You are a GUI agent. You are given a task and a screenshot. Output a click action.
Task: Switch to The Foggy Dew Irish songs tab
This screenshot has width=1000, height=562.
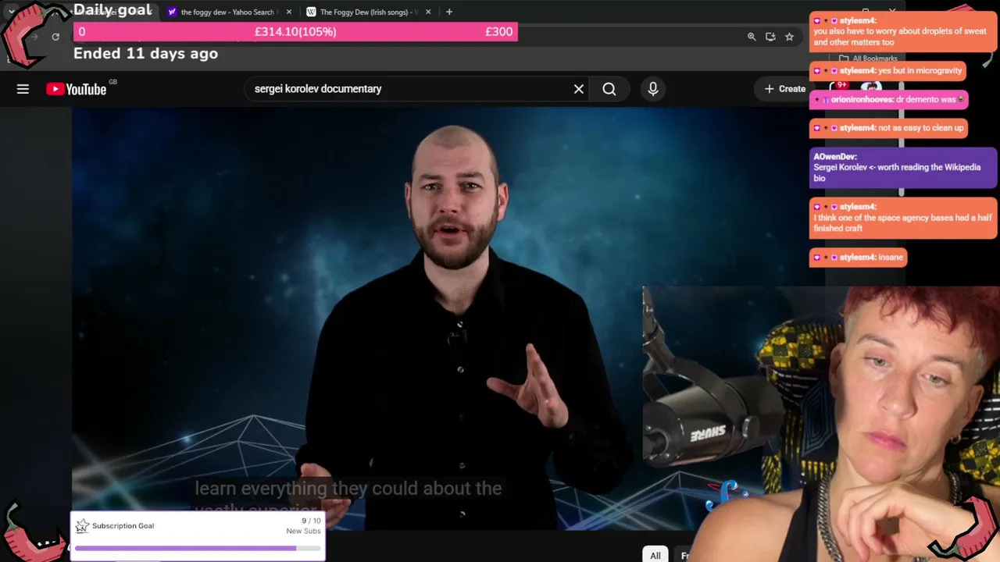click(369, 12)
